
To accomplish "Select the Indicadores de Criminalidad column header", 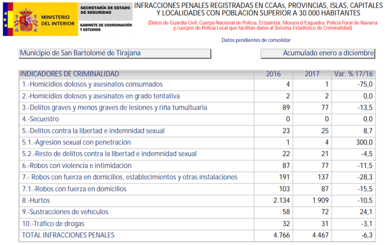I will click(69, 74).
